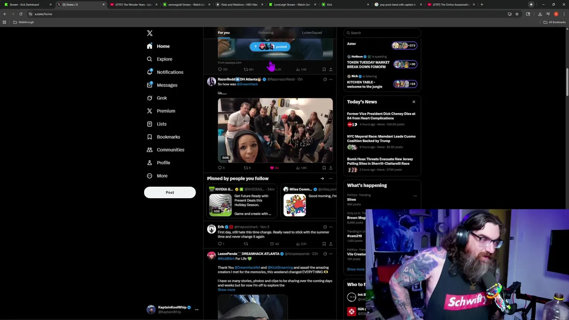Bookmark RazorRedd's post
This screenshot has height=320, width=569.
324,168
